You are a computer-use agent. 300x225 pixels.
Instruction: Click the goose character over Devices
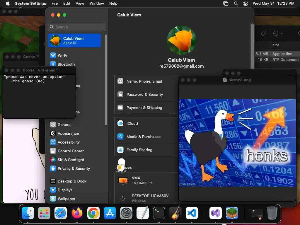click(121, 165)
